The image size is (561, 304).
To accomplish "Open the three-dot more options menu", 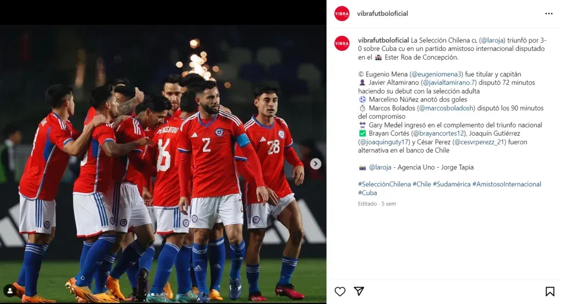I will pyautogui.click(x=549, y=14).
